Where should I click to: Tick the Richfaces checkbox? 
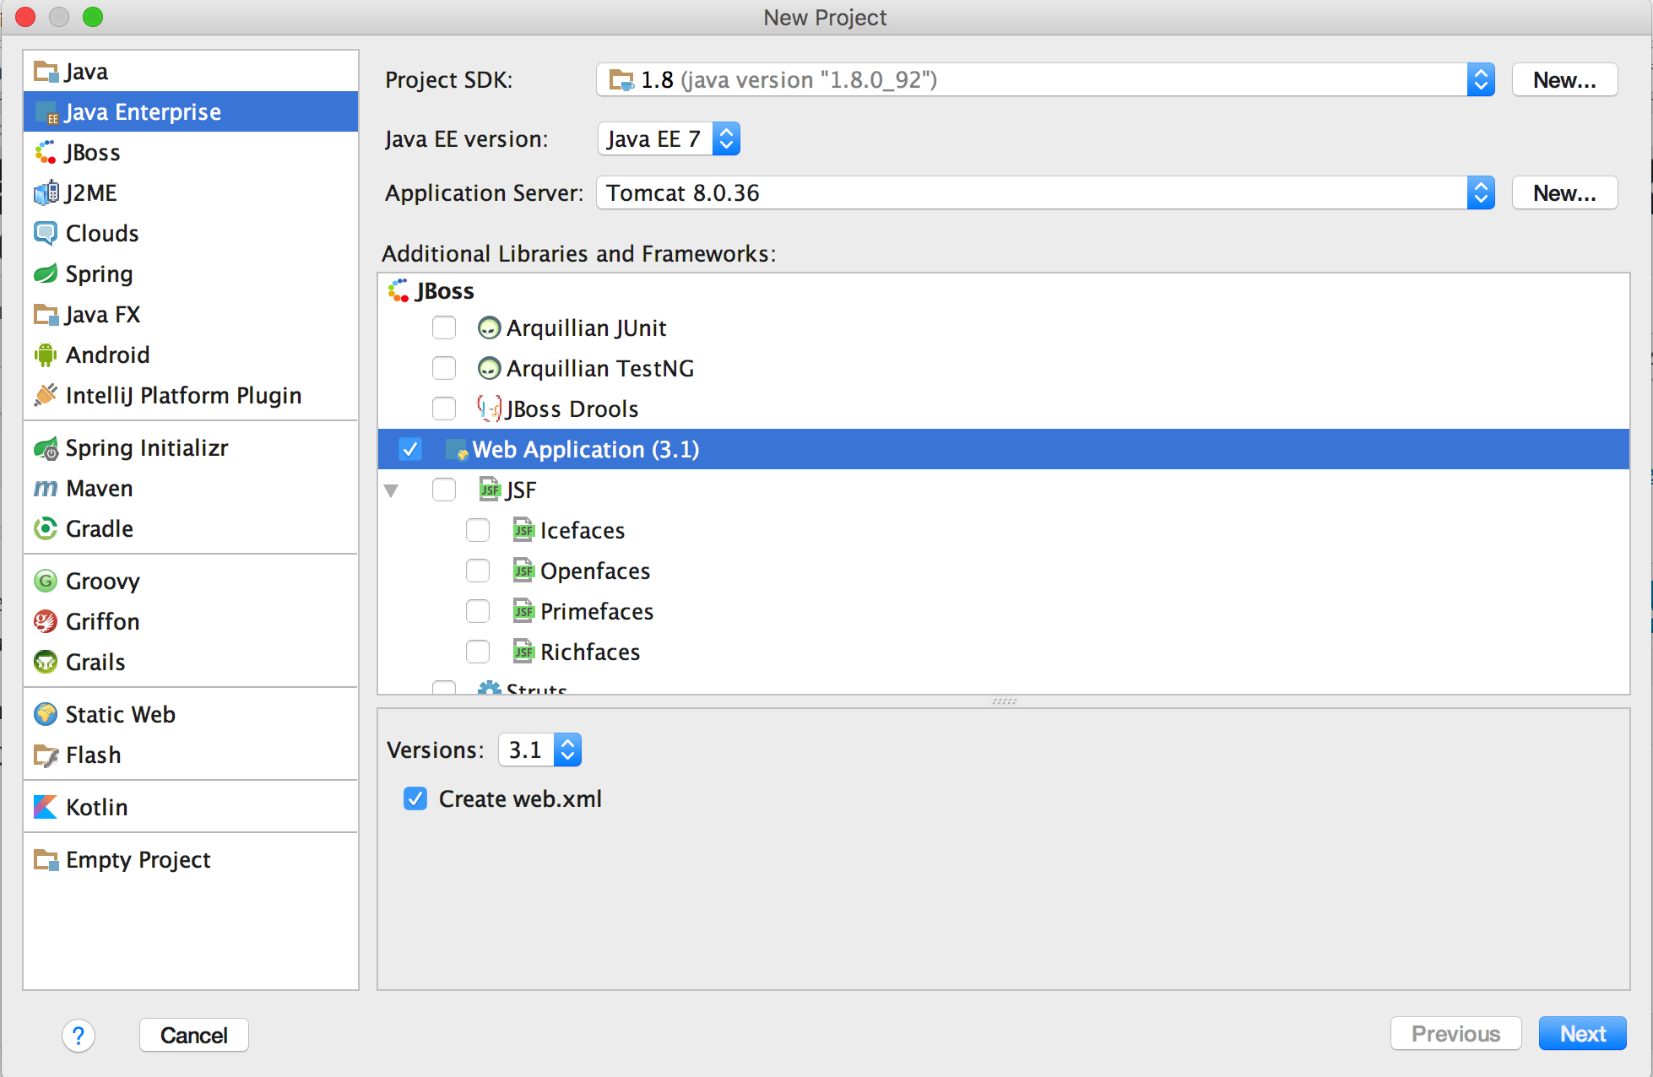[x=478, y=652]
